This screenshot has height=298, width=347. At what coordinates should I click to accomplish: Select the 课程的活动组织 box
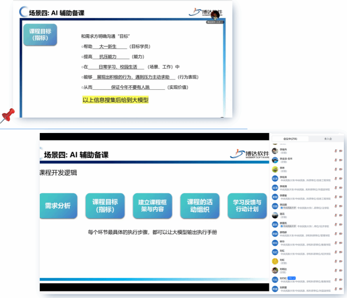(200, 205)
